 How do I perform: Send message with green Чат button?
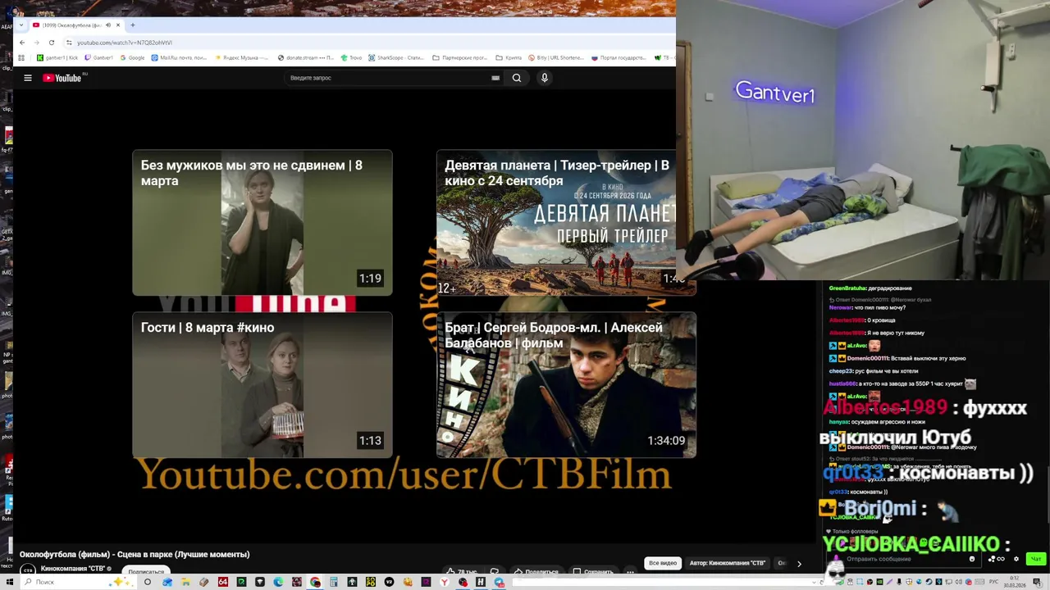pos(1036,559)
